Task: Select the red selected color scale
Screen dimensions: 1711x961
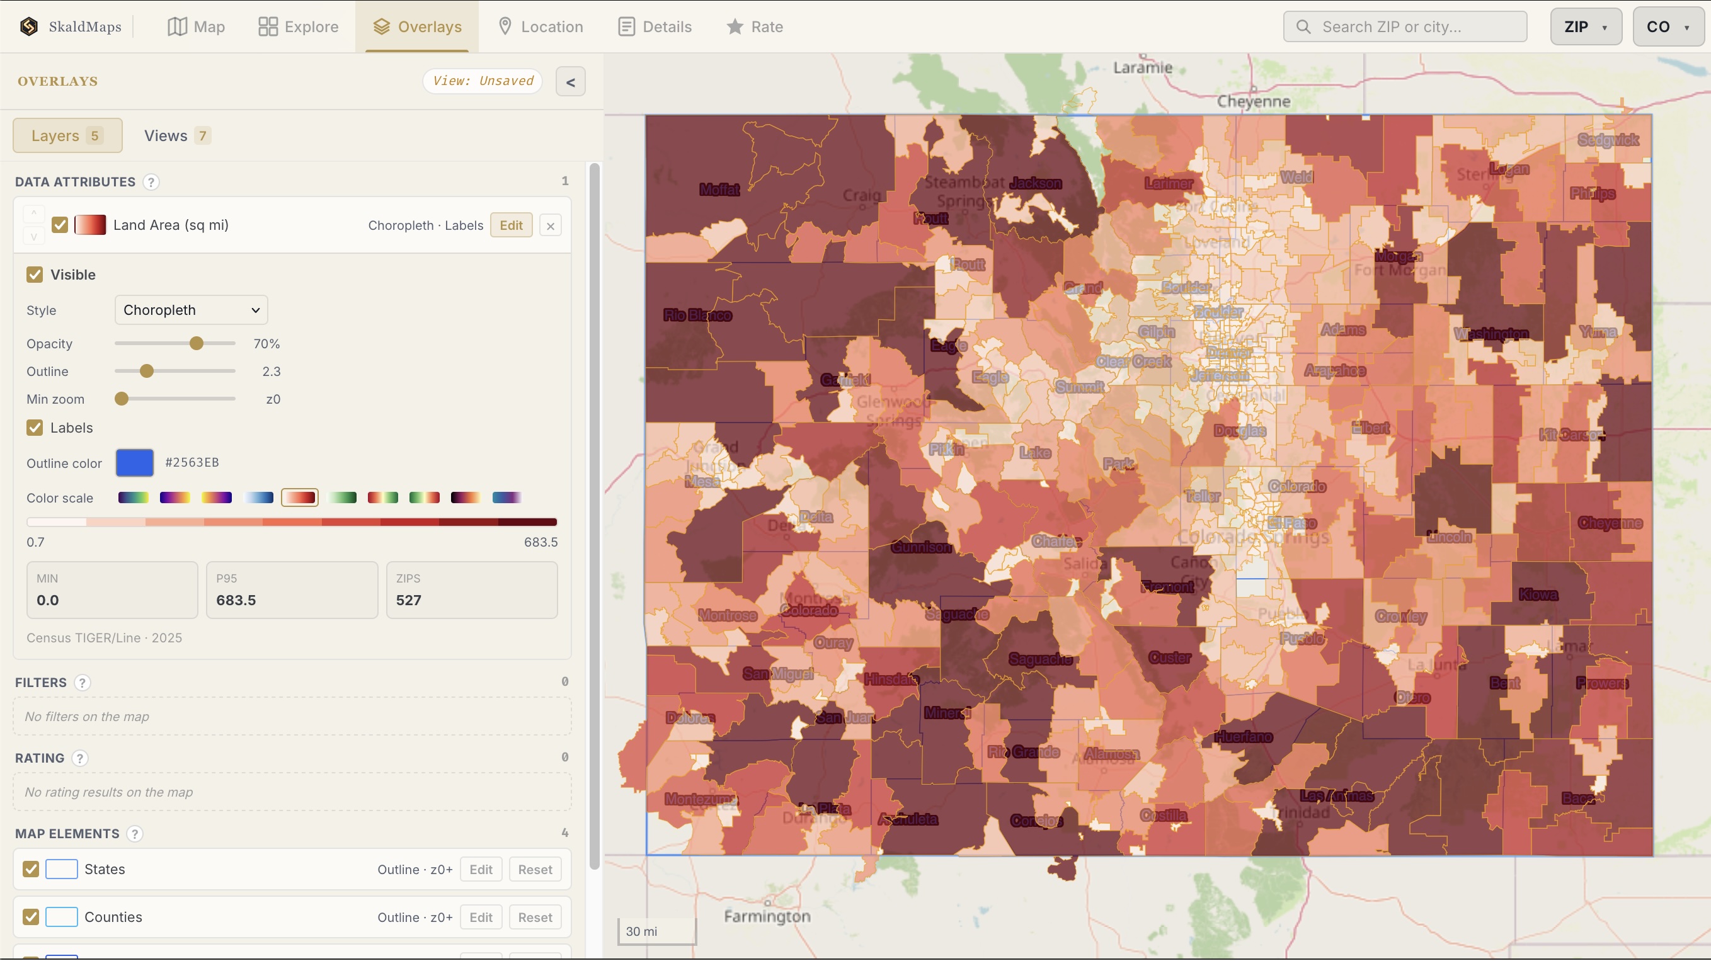Action: point(300,498)
